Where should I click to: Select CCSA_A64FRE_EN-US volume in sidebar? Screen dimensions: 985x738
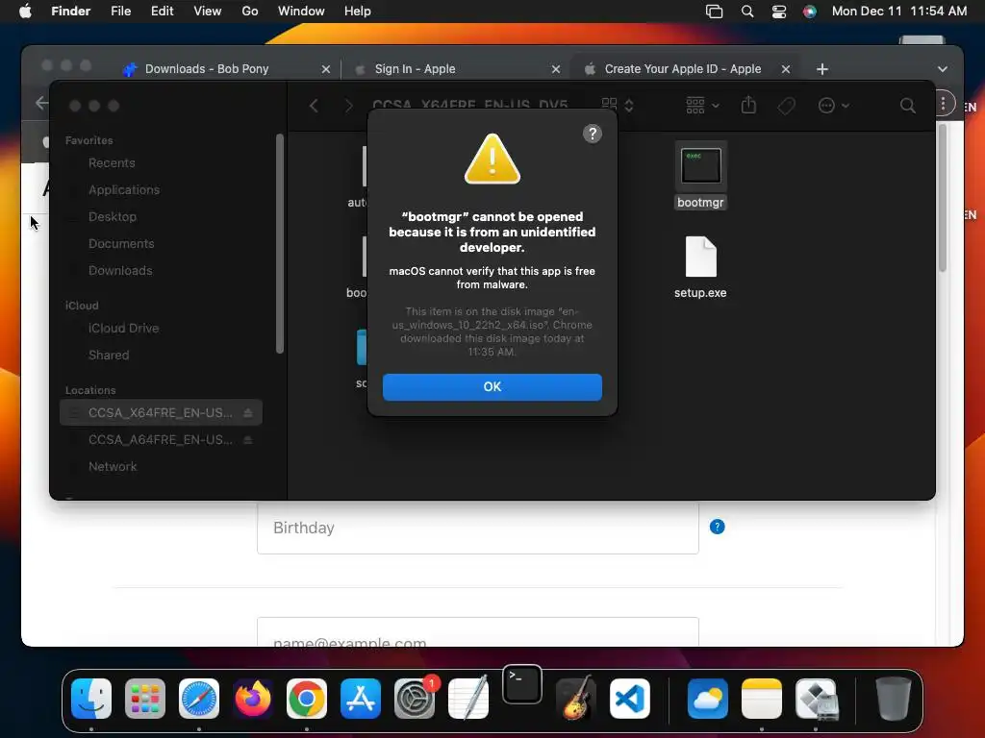(161, 440)
